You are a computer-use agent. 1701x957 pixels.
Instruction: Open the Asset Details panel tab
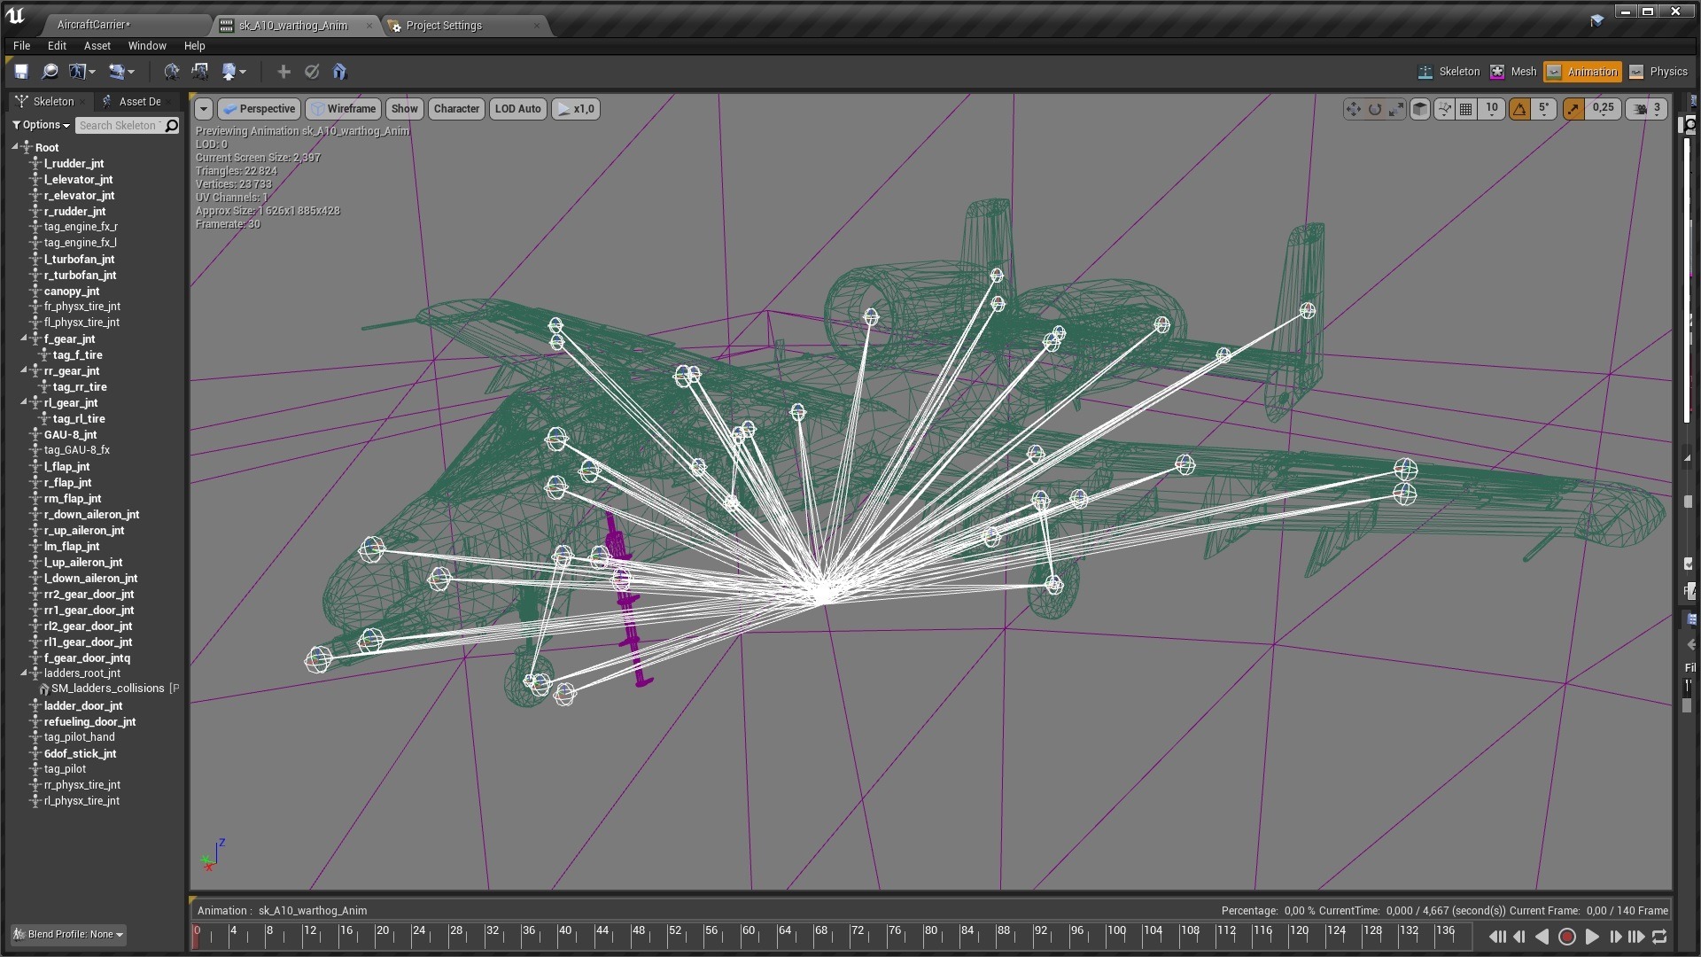coord(139,102)
